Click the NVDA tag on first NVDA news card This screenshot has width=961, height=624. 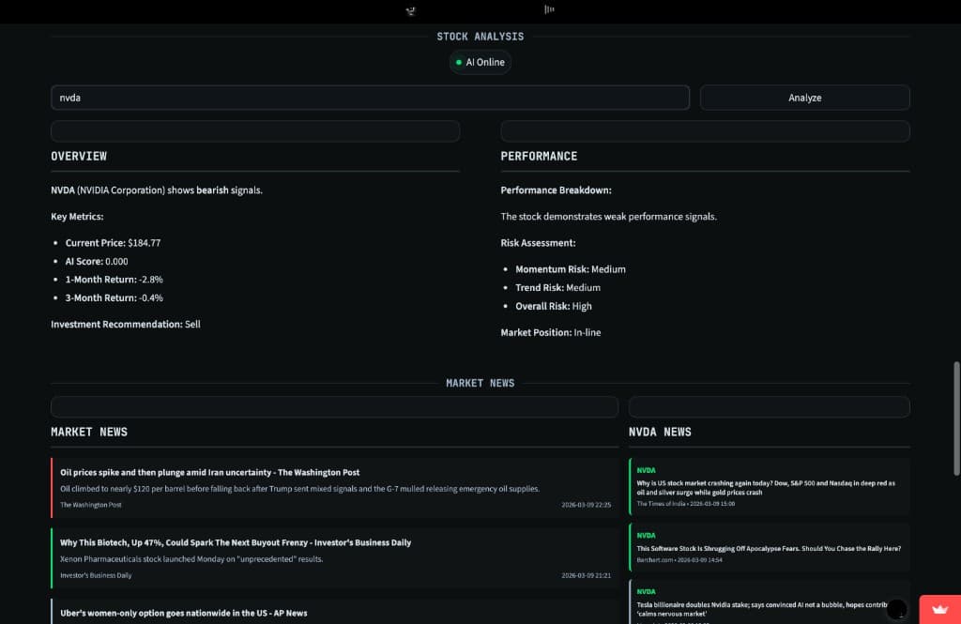(646, 470)
